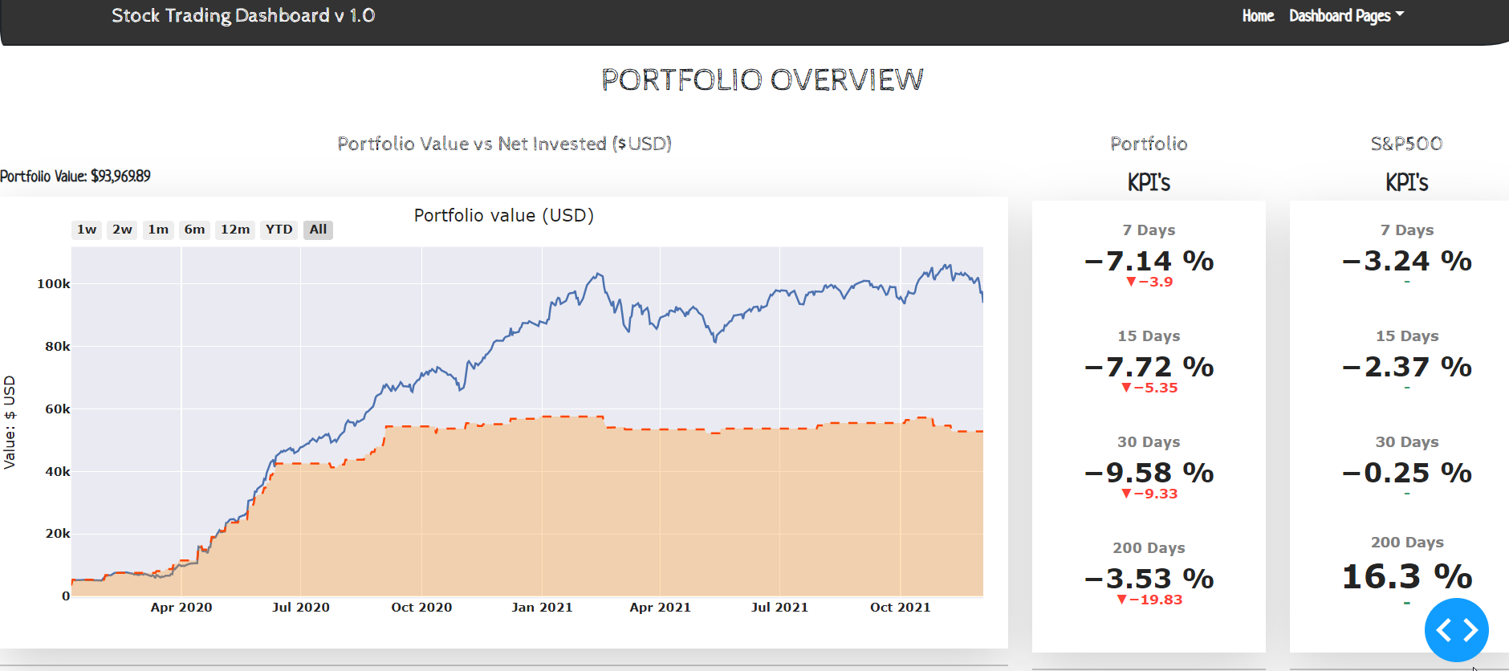Select the 6m range button
Image resolution: width=1509 pixels, height=671 pixels.
[194, 230]
